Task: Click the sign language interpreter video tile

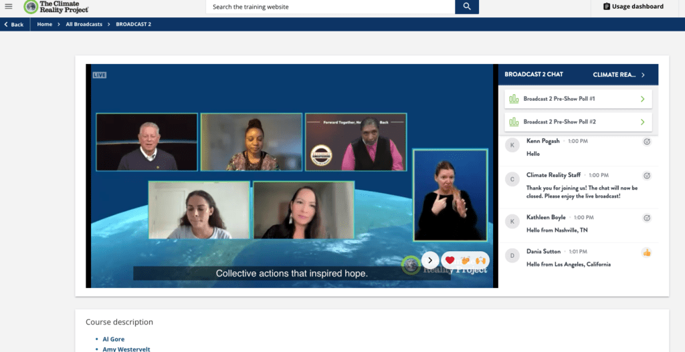Action: coord(450,195)
